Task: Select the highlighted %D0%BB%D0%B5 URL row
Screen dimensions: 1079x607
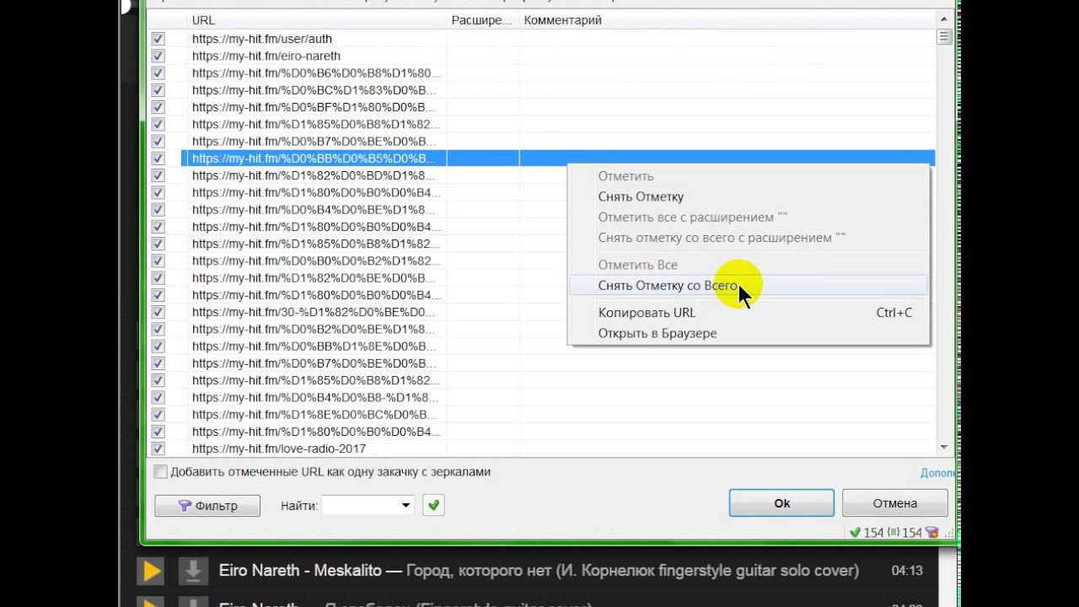Action: coord(558,158)
